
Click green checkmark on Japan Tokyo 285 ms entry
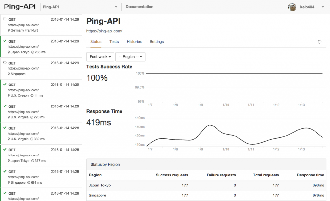[5, 41]
